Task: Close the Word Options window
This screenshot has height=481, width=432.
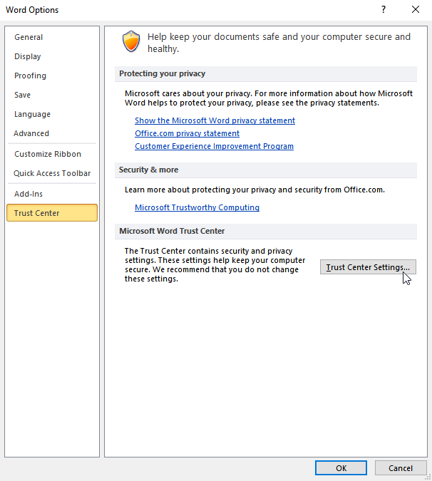Action: 416,9
